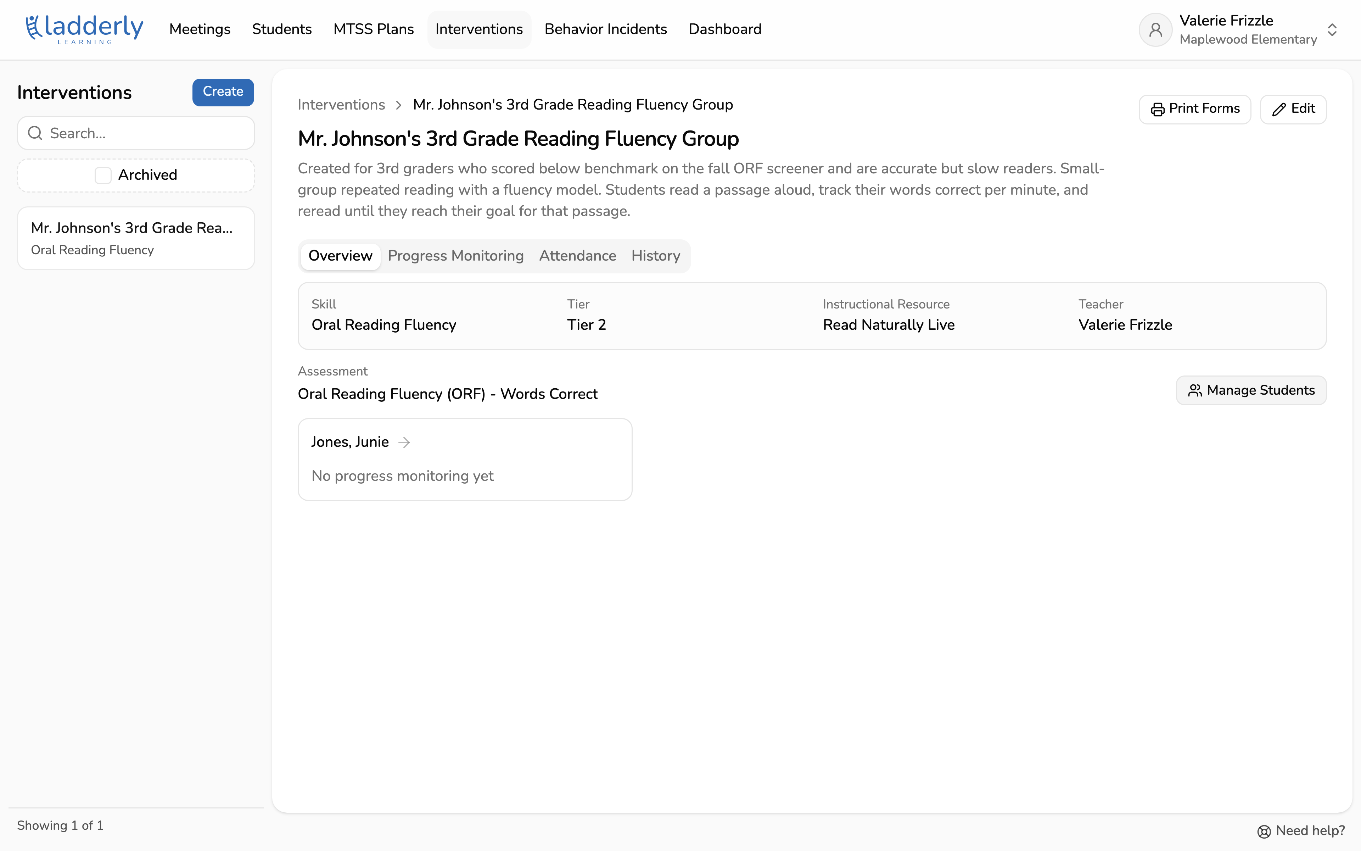Click the user avatar icon

1155,29
